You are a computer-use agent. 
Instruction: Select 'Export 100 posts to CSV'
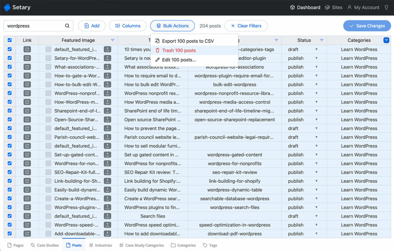click(x=194, y=41)
